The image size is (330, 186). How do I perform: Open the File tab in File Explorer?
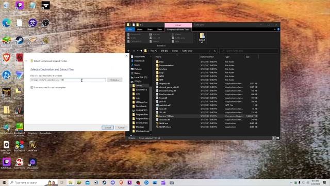point(130,29)
